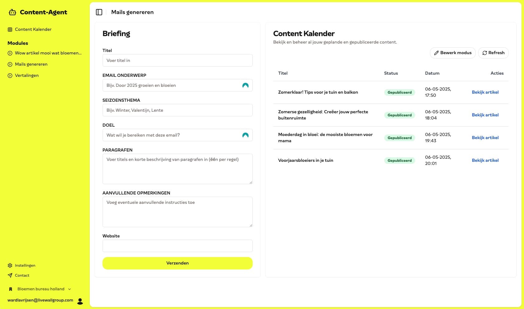Click the autofill icon in Email Onderwerp field

pos(245,85)
